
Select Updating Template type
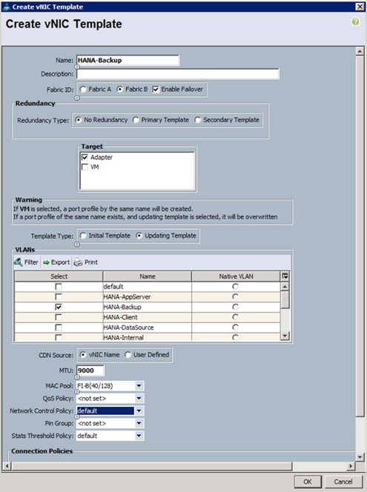tap(139, 236)
